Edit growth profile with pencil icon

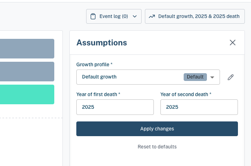point(231,77)
